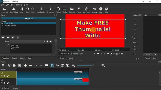This screenshot has width=161, height=90.
Task: Save a new preset with plus icon
Action: pyautogui.click(x=47, y=41)
